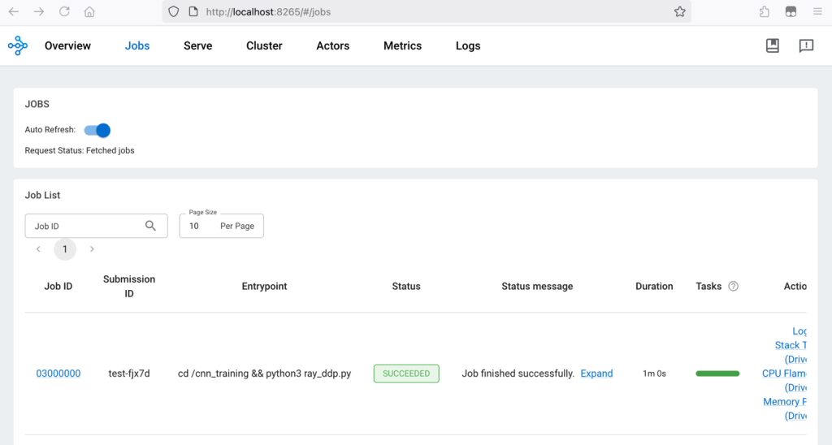Go to next page of job list
Viewport: 832px width, 445px height.
tap(92, 249)
